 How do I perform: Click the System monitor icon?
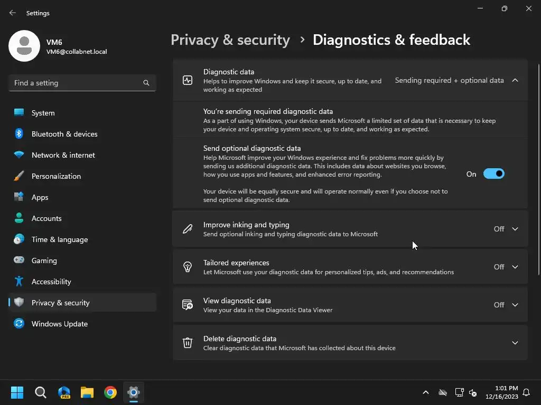(x=19, y=113)
